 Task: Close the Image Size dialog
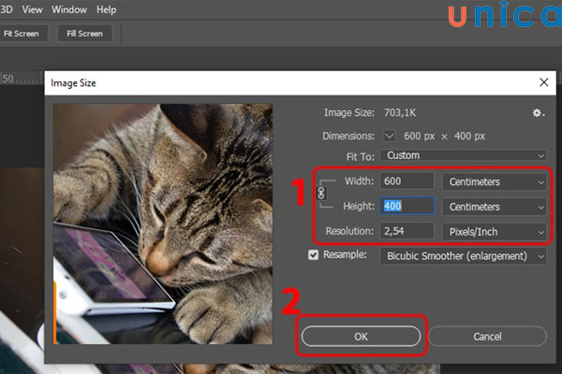tap(543, 83)
